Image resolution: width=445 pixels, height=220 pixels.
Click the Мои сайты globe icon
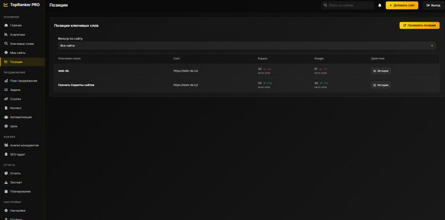[x=6, y=53]
